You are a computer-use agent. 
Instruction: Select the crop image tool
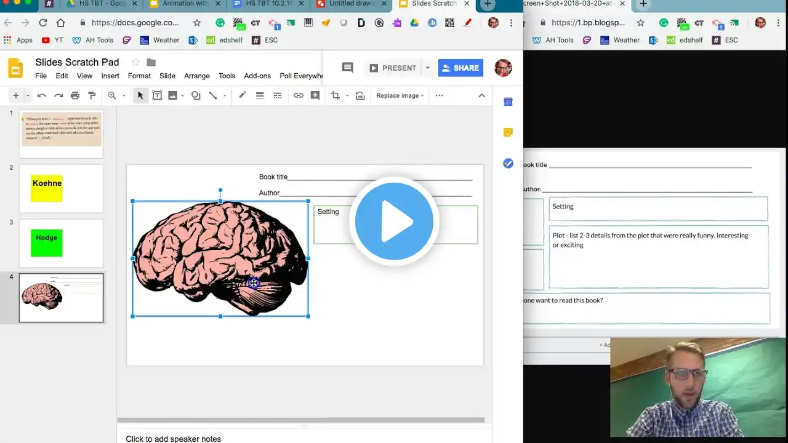pos(336,95)
